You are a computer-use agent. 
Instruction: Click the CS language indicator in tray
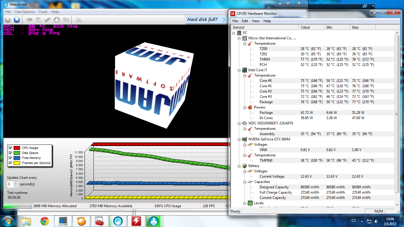click(x=354, y=221)
